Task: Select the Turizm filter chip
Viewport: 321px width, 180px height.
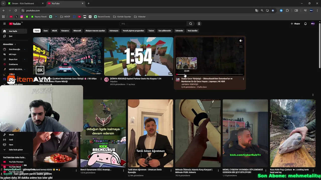Action: click(151, 31)
